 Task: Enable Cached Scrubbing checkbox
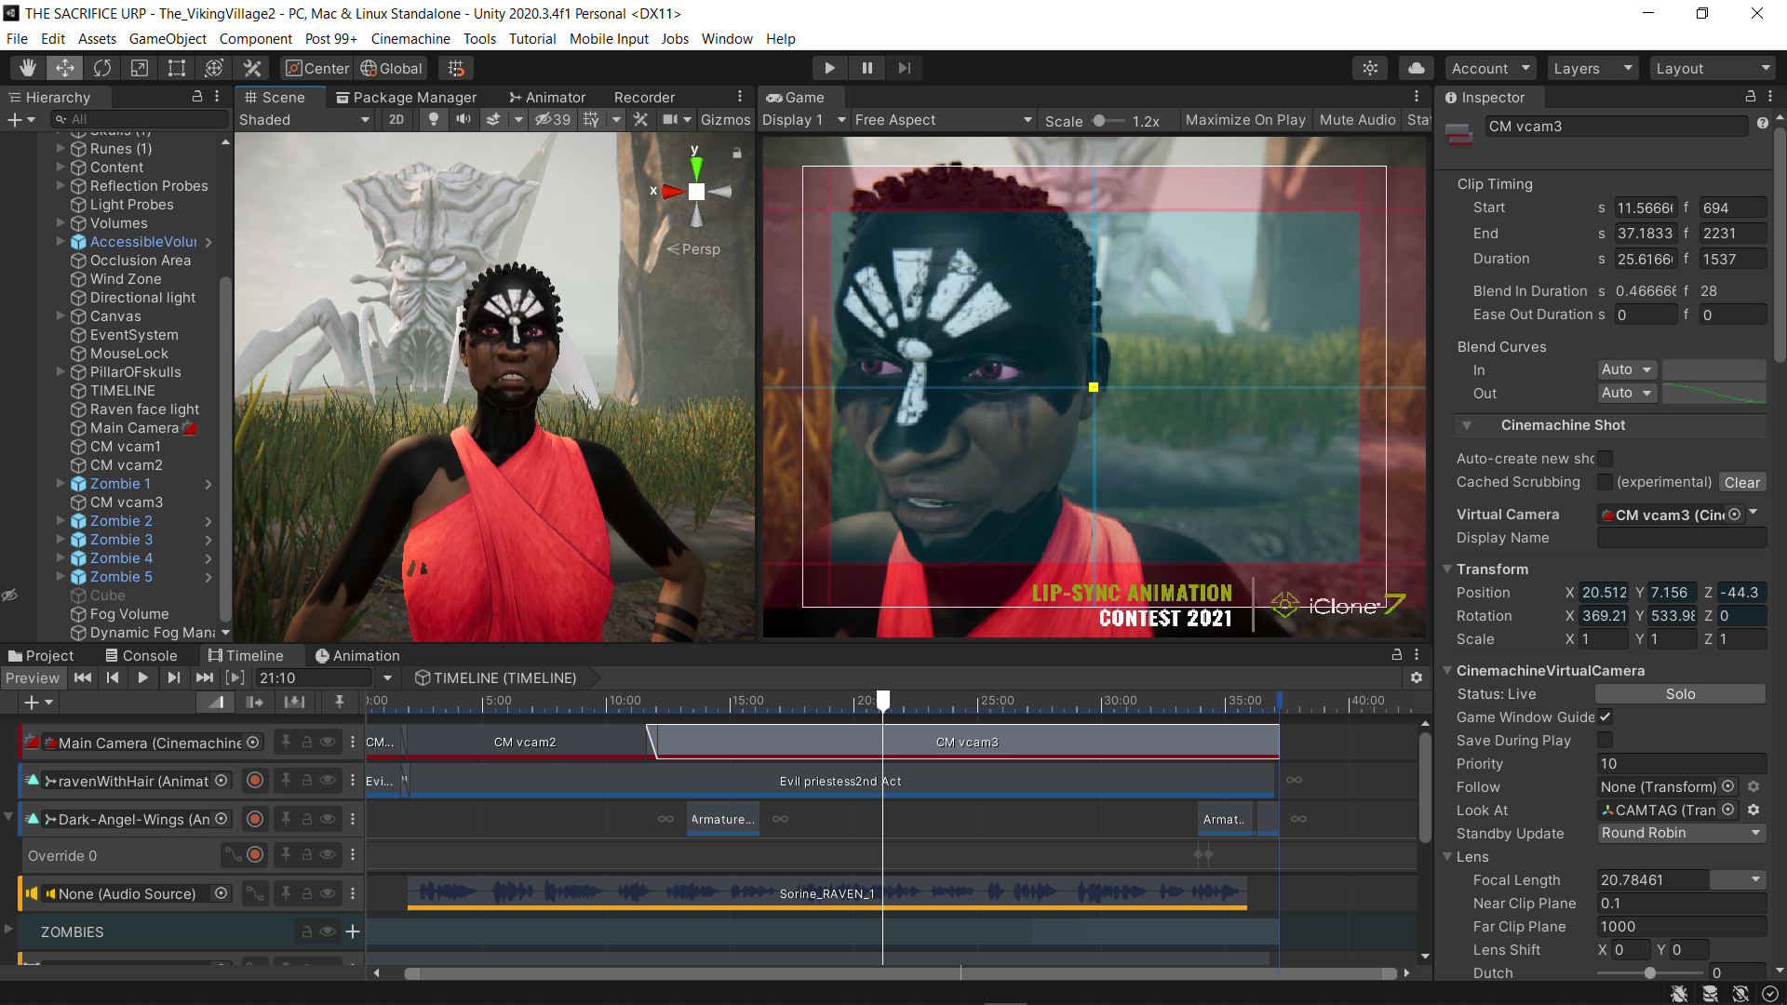(x=1606, y=481)
